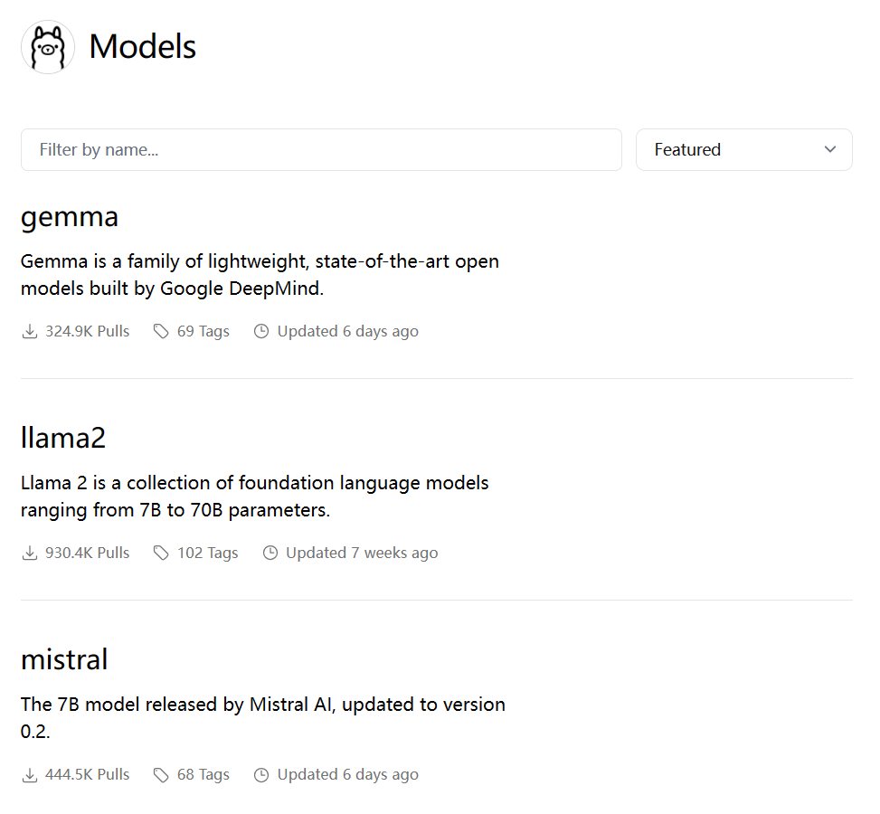Viewport: 880px width, 814px height.
Task: Click the tag icon beside 68 Tags
Action: (161, 775)
